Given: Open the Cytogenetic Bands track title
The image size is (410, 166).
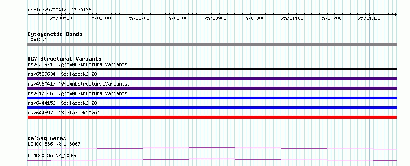Looking at the screenshot, I should coord(55,34).
